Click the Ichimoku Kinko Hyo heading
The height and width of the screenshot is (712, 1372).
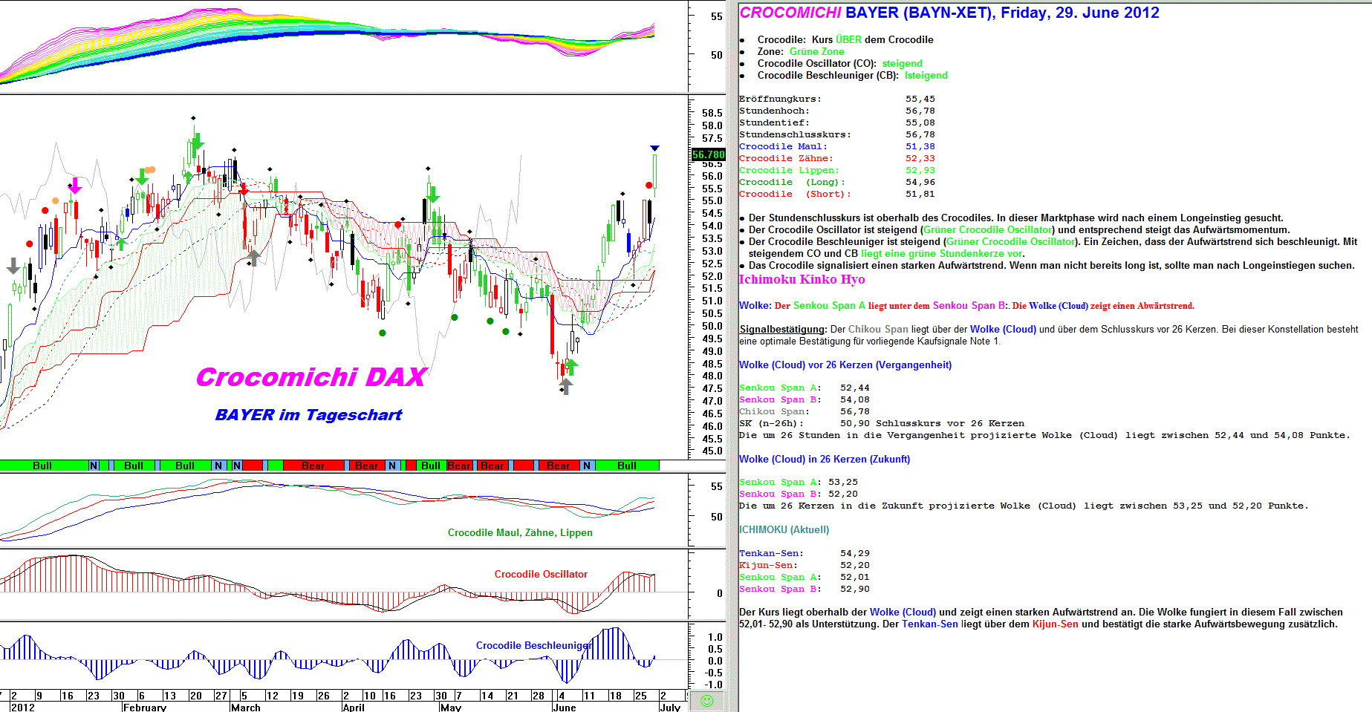(x=802, y=279)
